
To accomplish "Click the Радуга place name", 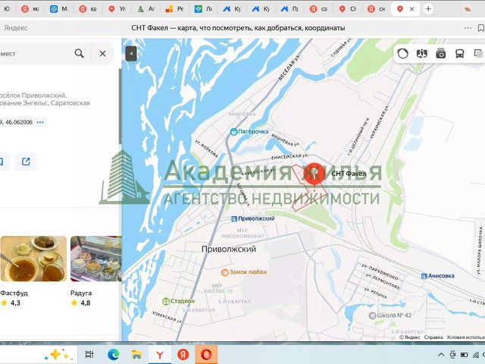I will pos(81,293).
